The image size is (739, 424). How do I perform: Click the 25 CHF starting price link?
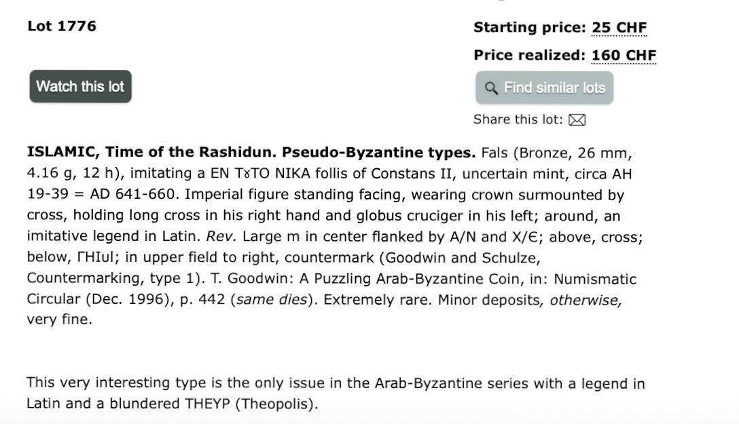(619, 28)
